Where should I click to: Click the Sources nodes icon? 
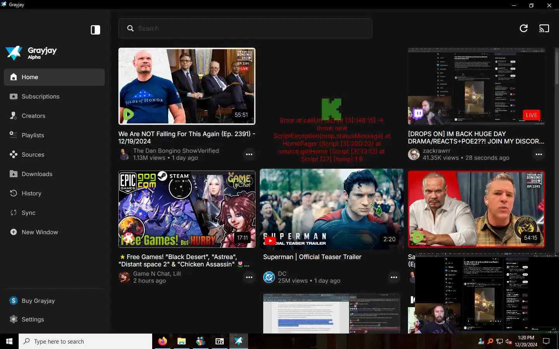click(14, 154)
